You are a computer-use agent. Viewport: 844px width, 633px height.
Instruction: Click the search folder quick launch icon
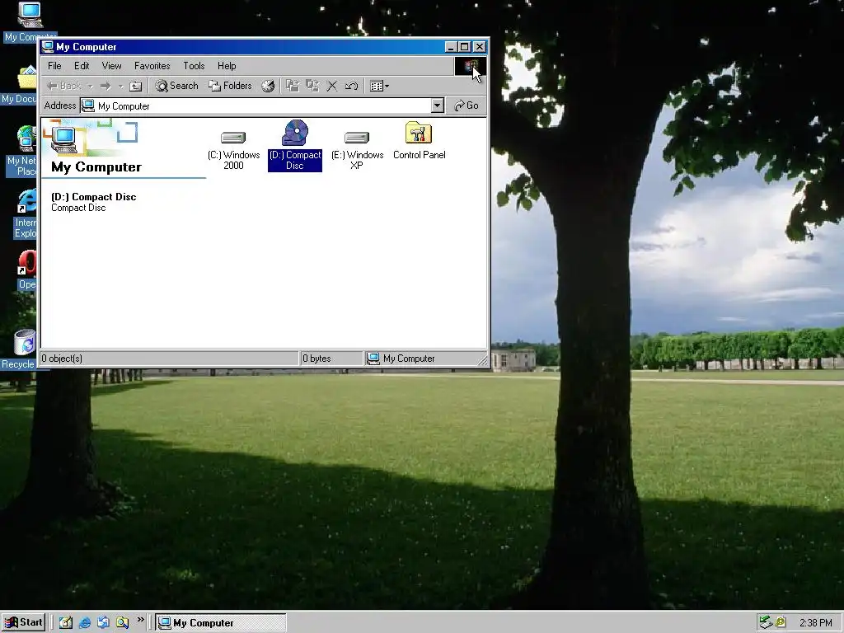(x=122, y=622)
